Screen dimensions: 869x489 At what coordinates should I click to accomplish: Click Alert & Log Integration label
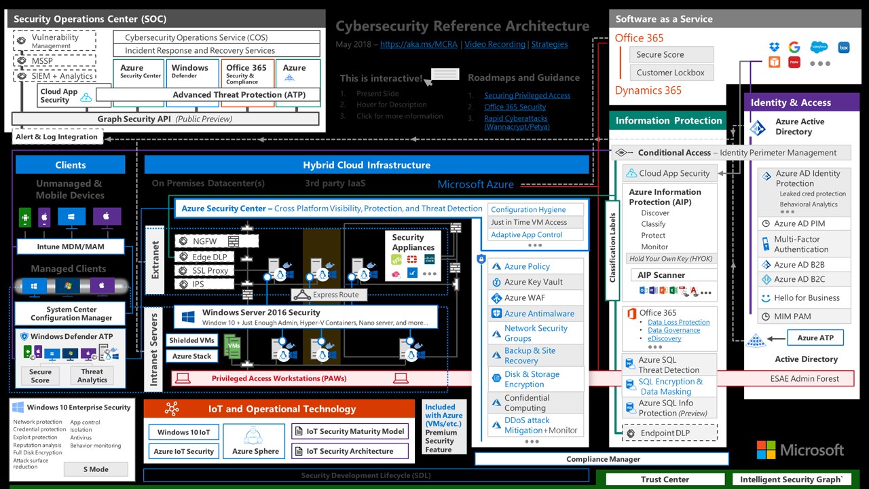coord(57,137)
